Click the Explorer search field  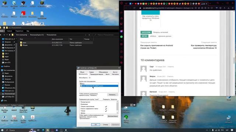click(106, 35)
